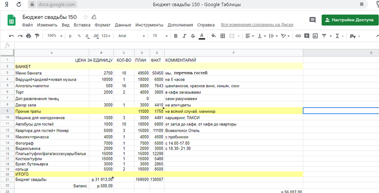Open the comments history icon
379x193 pixels.
click(313, 20)
